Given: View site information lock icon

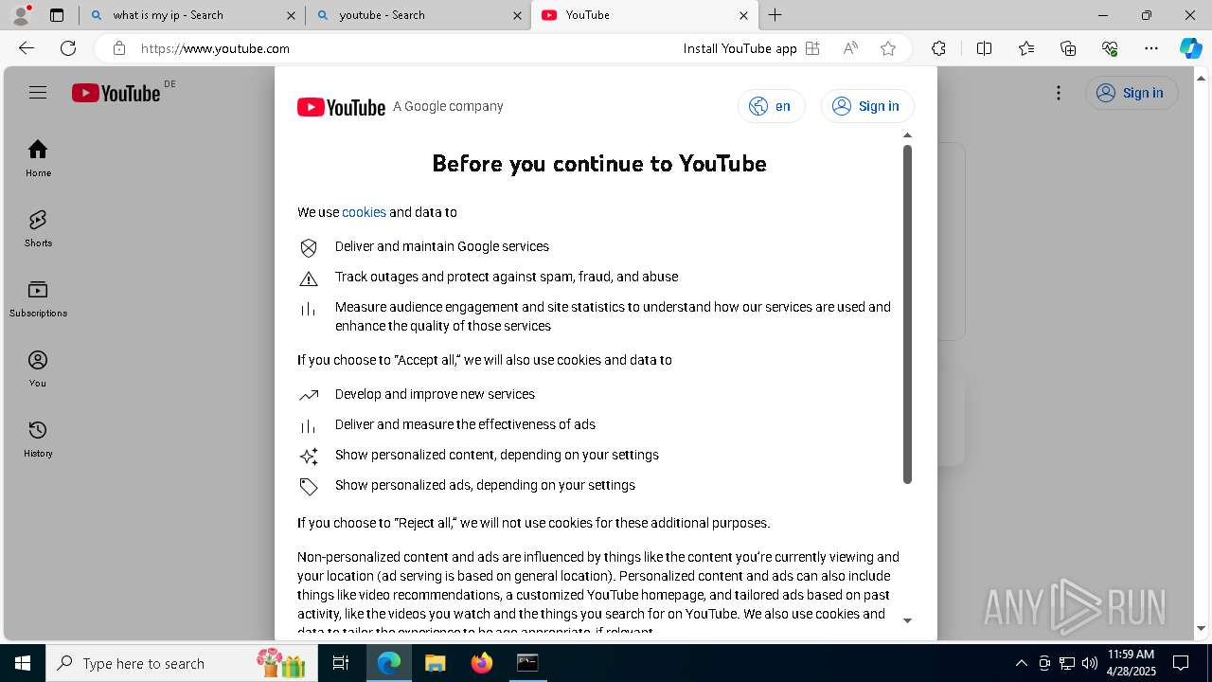Looking at the screenshot, I should click(118, 48).
